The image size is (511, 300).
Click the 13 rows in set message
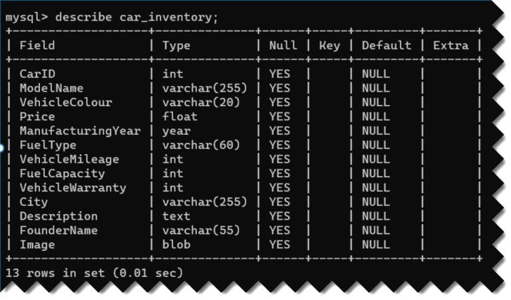pos(93,273)
